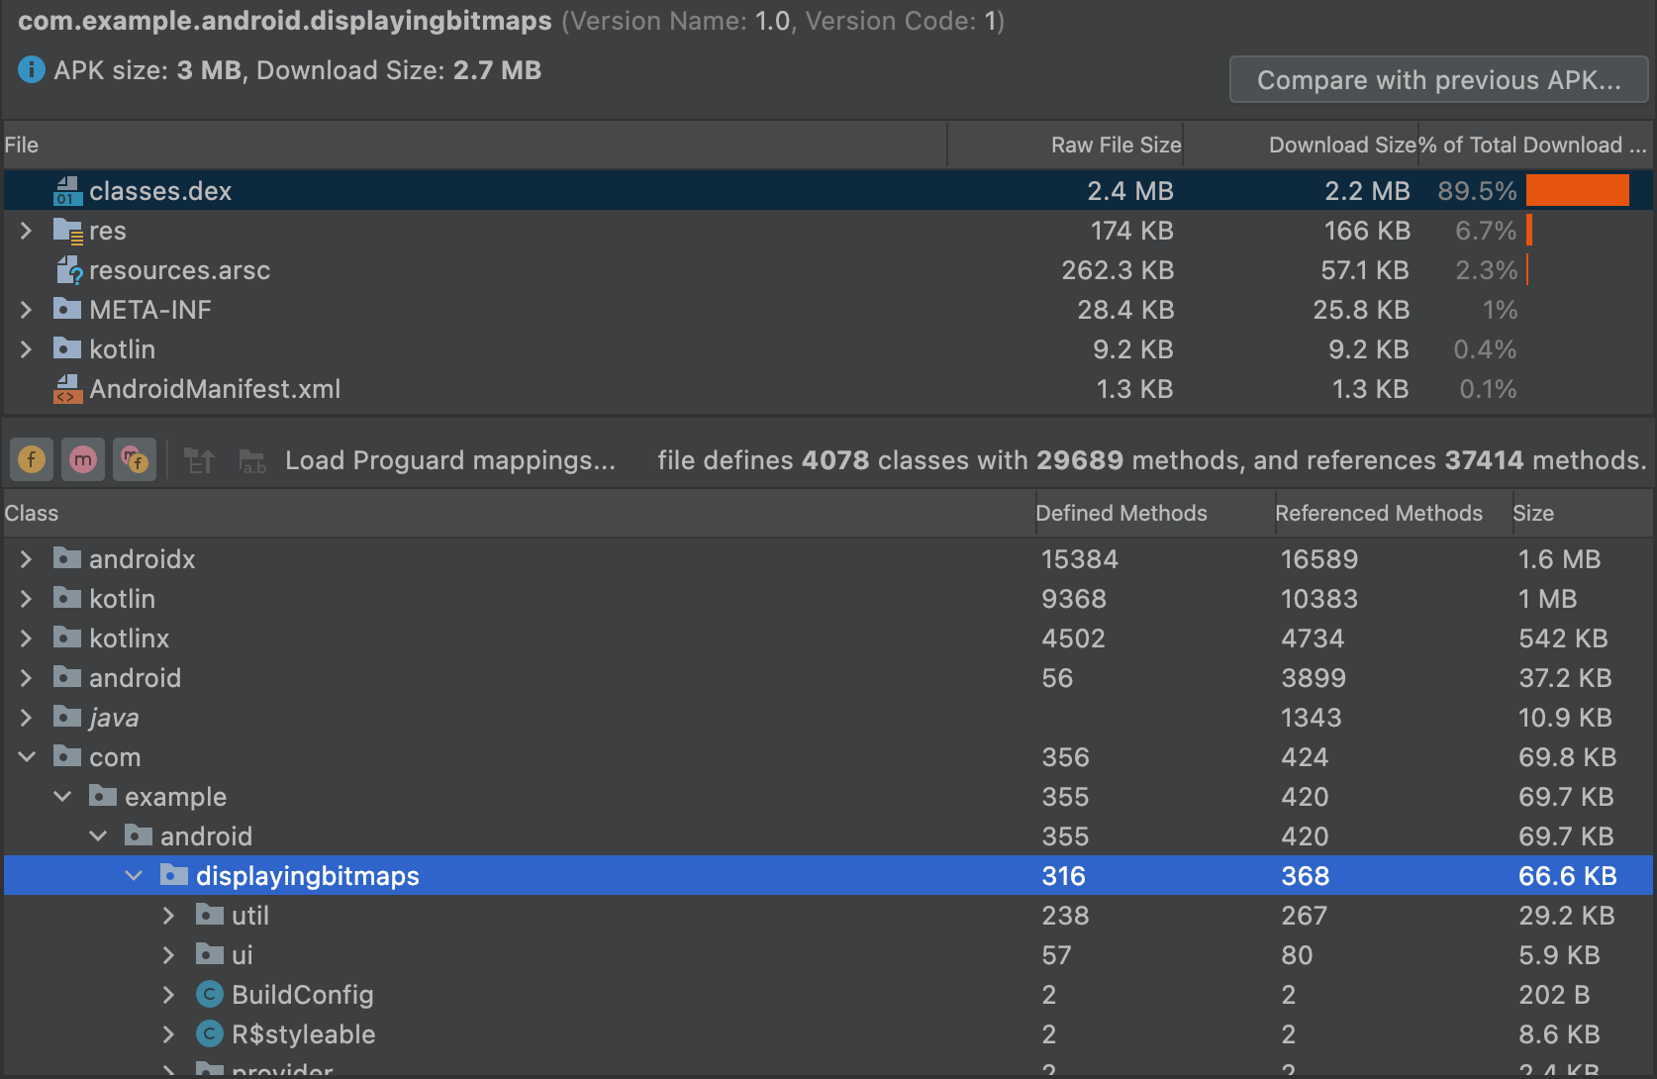Click the blue info icon beside APK size
Screen dimensions: 1657x1079
(x=29, y=69)
